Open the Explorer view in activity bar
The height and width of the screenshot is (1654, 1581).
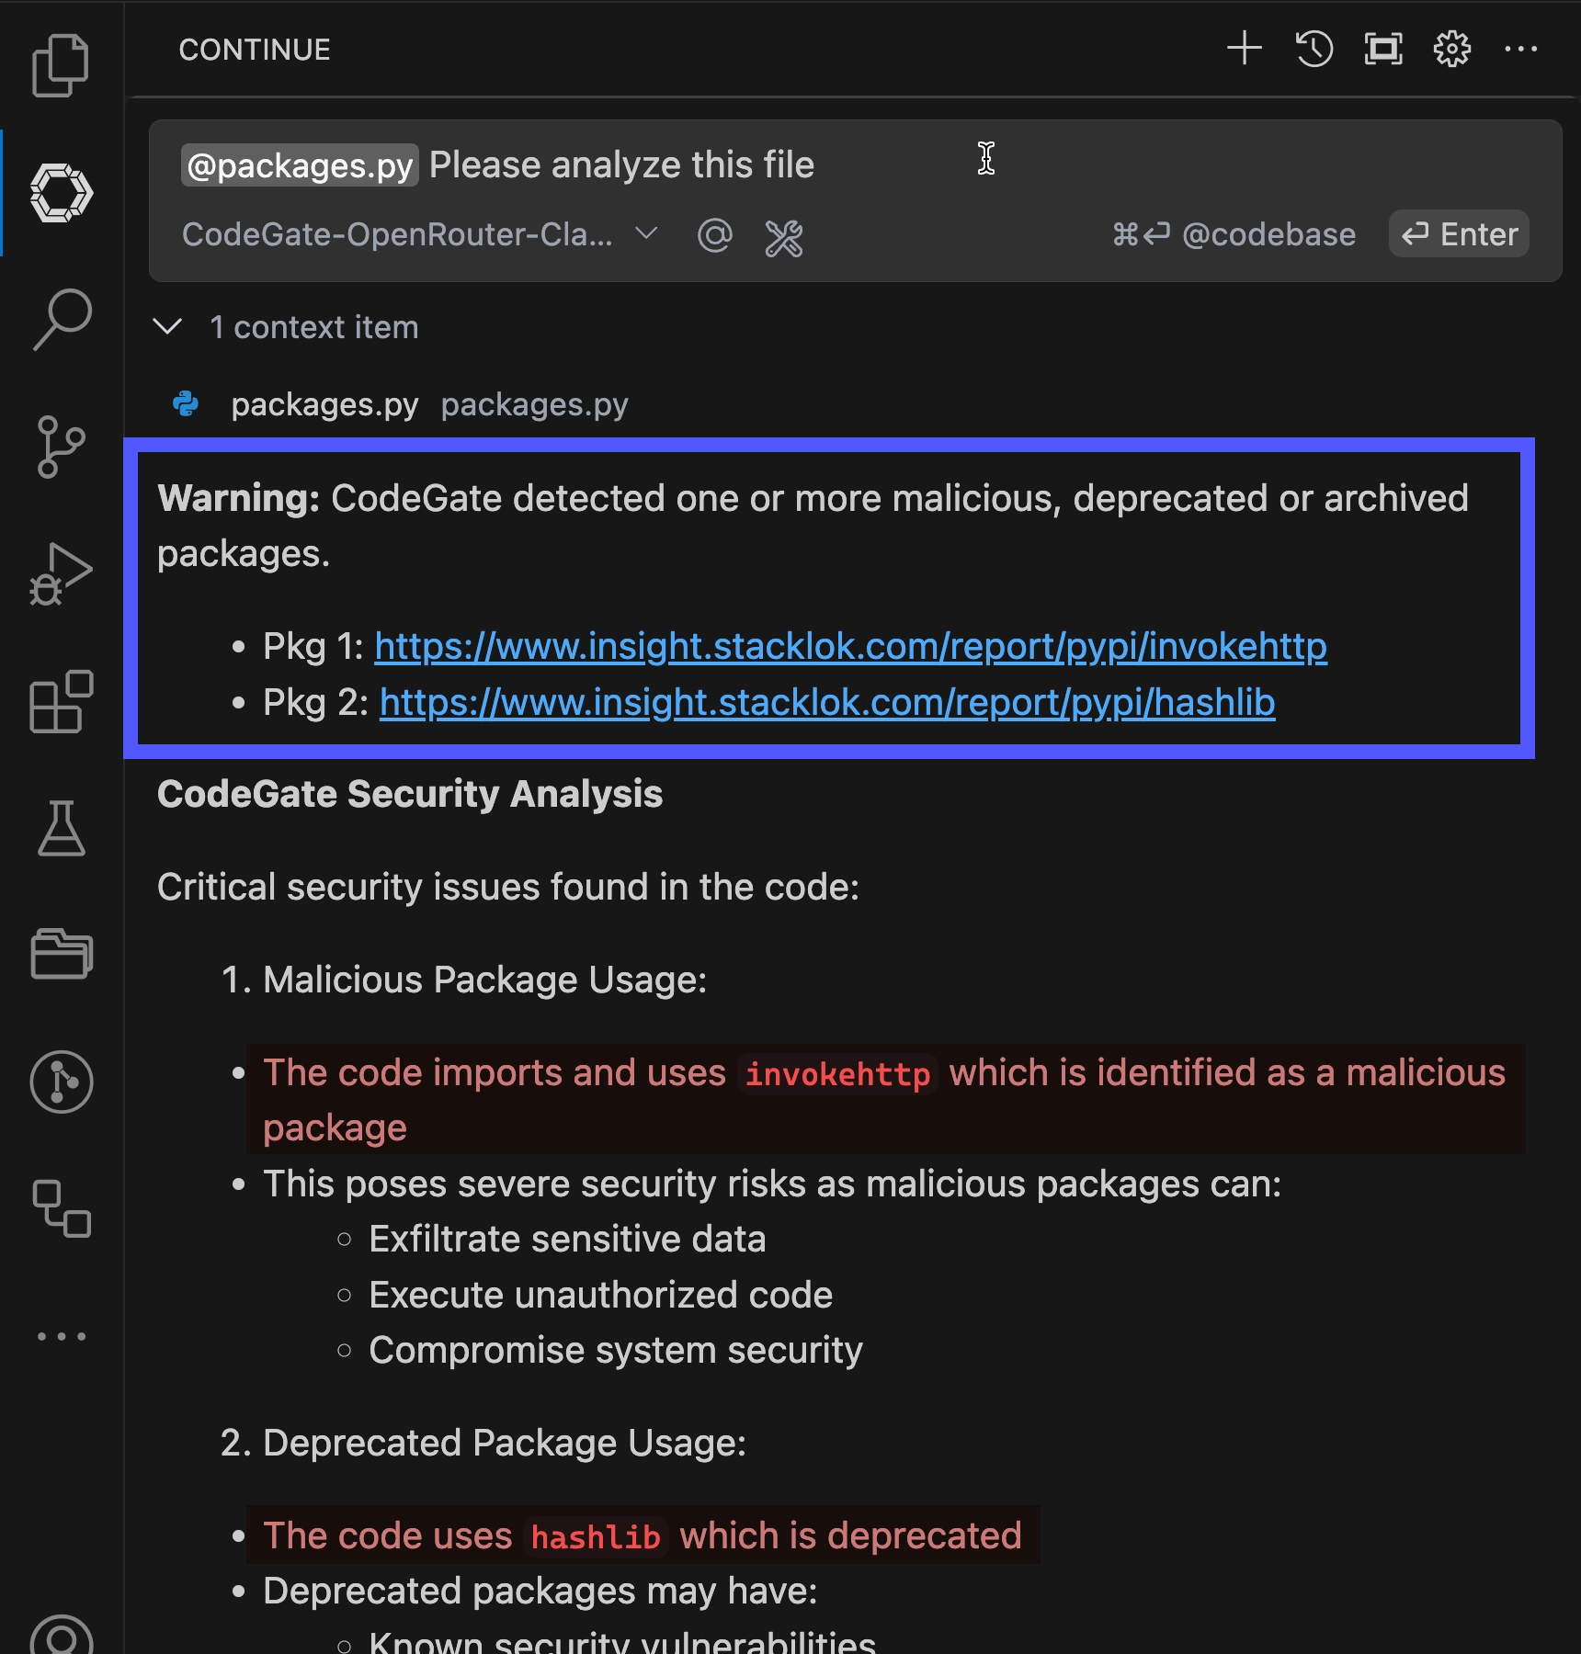point(61,65)
